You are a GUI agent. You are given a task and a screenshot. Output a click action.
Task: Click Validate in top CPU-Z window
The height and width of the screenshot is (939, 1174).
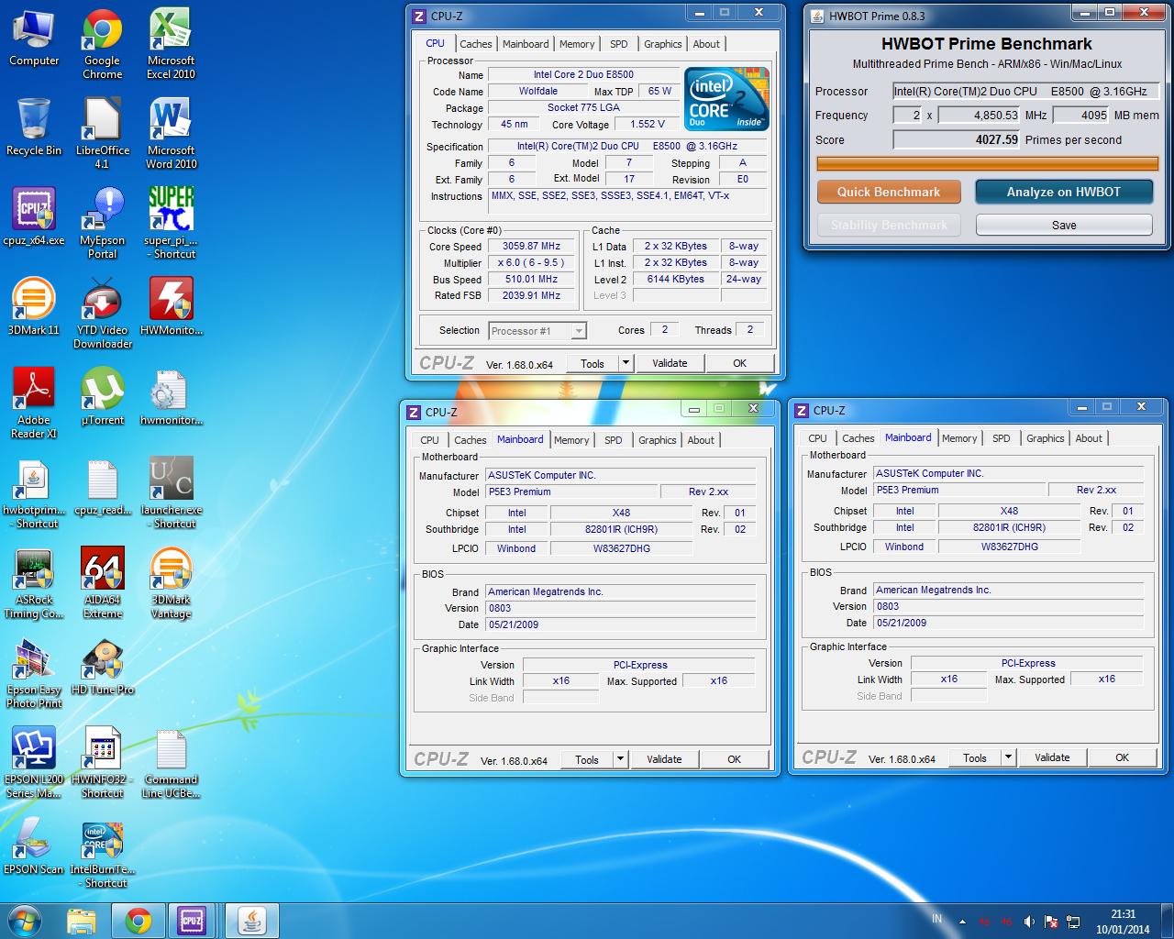tap(670, 363)
